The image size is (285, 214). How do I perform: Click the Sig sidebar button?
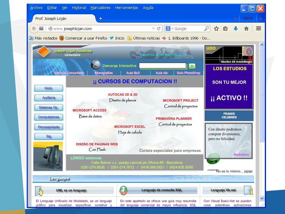48,136
